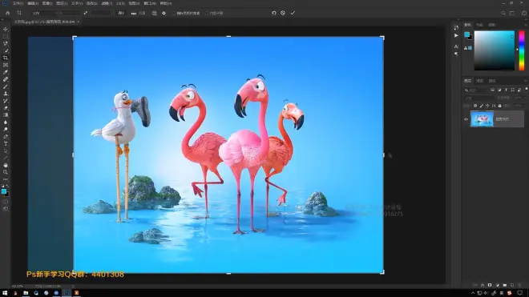
Task: Toggle pixel layer filter in Layers panel
Action: click(x=493, y=90)
